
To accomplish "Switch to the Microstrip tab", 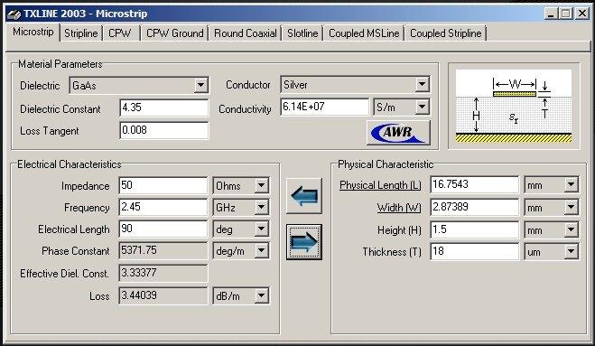I will click(x=33, y=32).
